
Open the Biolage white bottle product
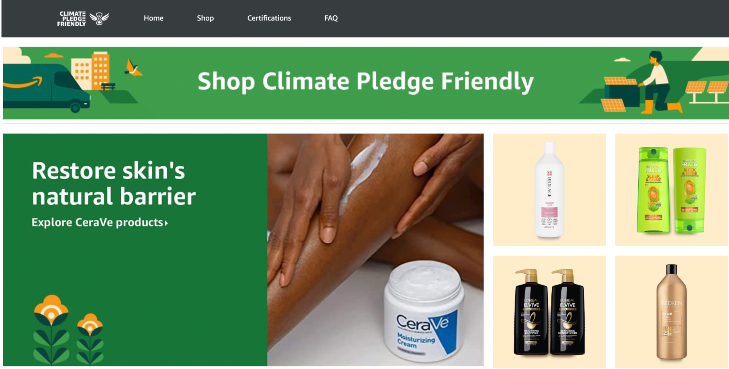tap(549, 190)
